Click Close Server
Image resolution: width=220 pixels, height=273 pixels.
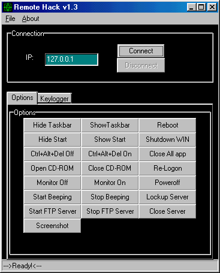pyautogui.click(x=167, y=211)
